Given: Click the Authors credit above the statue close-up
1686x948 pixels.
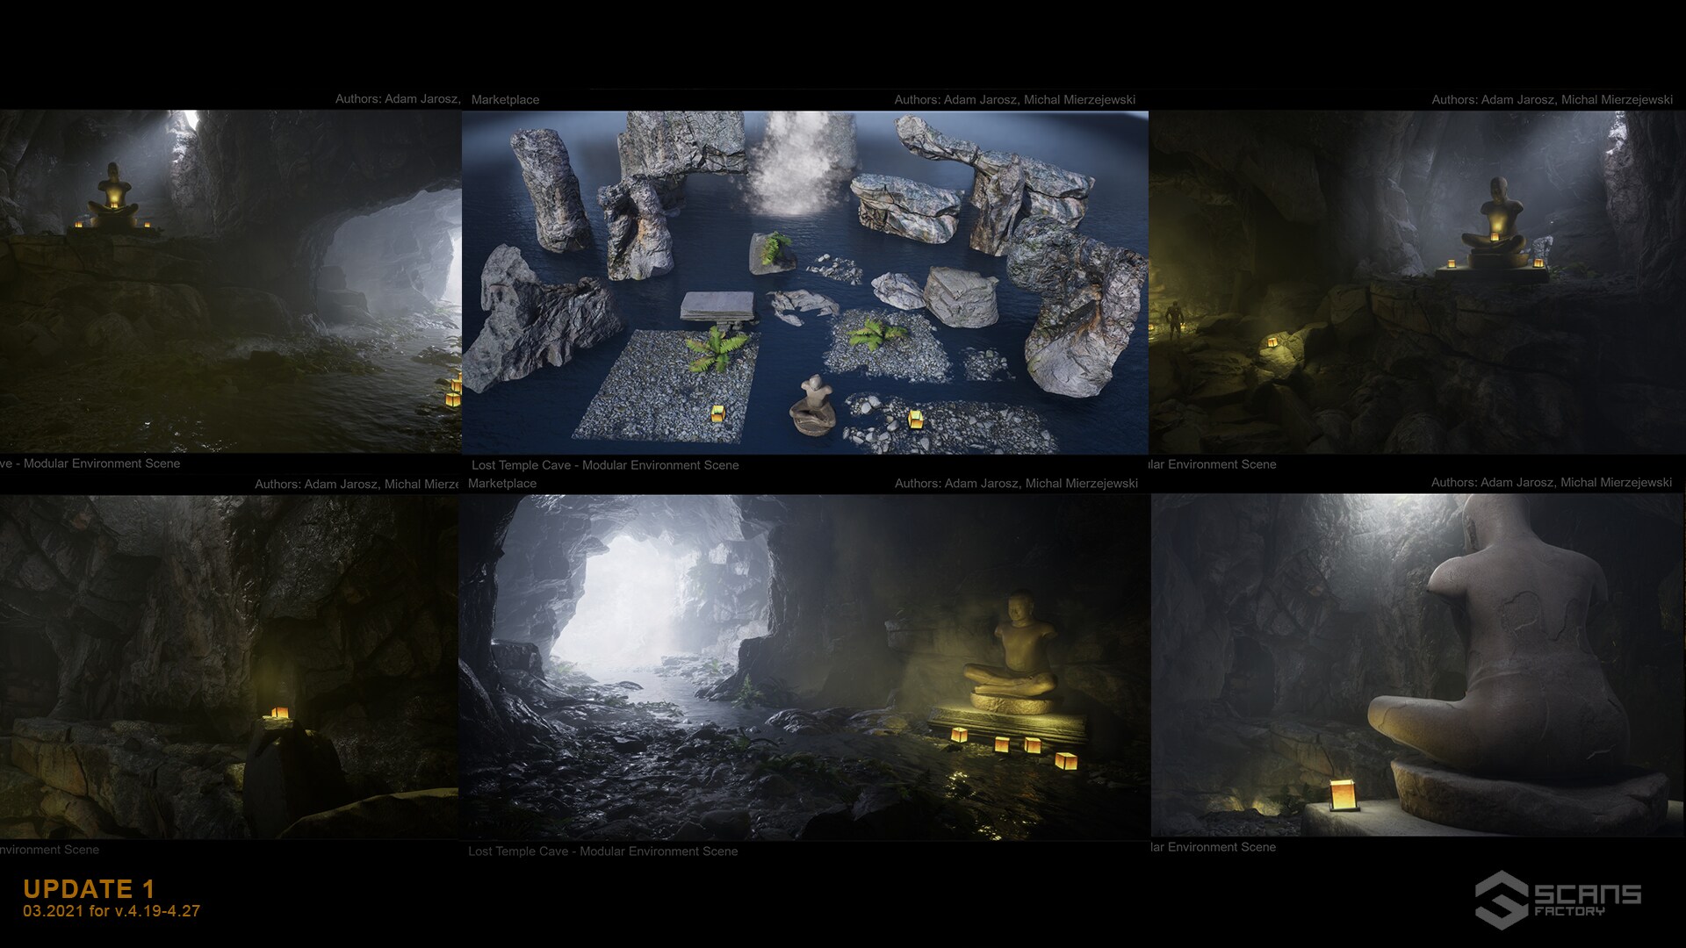Looking at the screenshot, I should click(x=1551, y=483).
